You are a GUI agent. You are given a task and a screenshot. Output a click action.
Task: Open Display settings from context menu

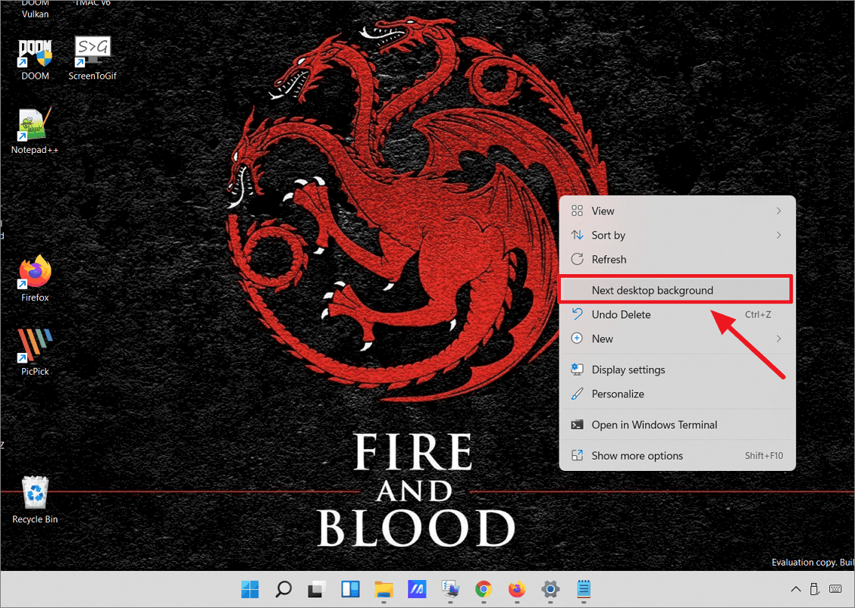pyautogui.click(x=677, y=369)
